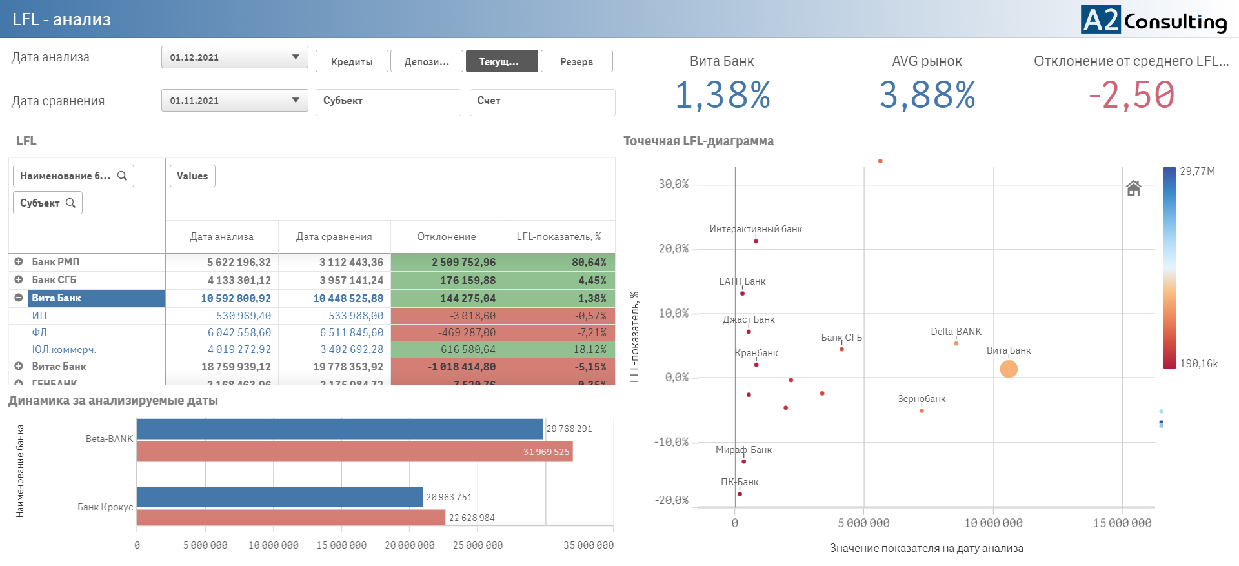Screen dimensions: 1239x566
Task: Click search icon in Субъект filter
Action: click(71, 203)
